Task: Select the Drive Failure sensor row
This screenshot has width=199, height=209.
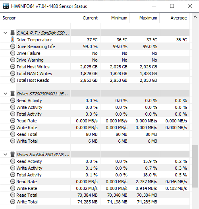Action: (95, 53)
